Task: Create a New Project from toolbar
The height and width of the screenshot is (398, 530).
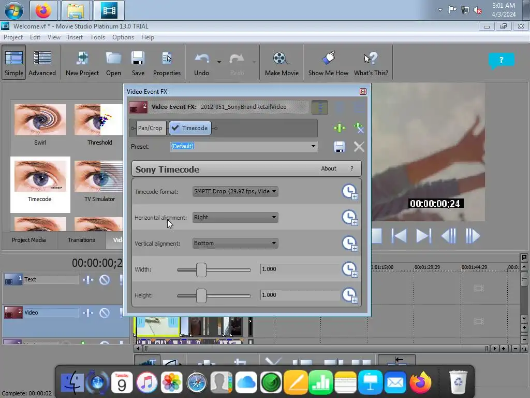Action: 82,63
